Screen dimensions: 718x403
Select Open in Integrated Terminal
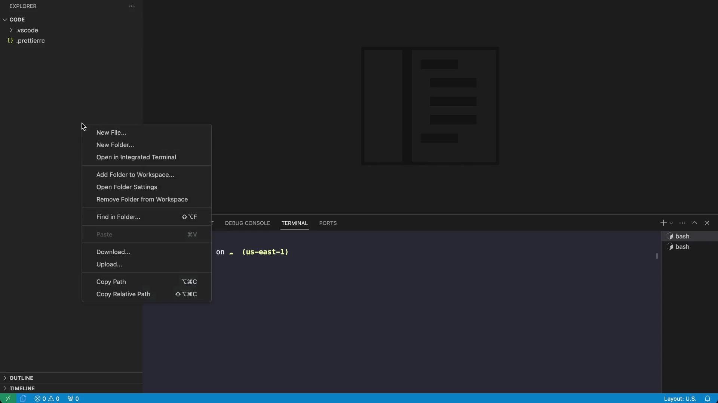tap(147, 157)
